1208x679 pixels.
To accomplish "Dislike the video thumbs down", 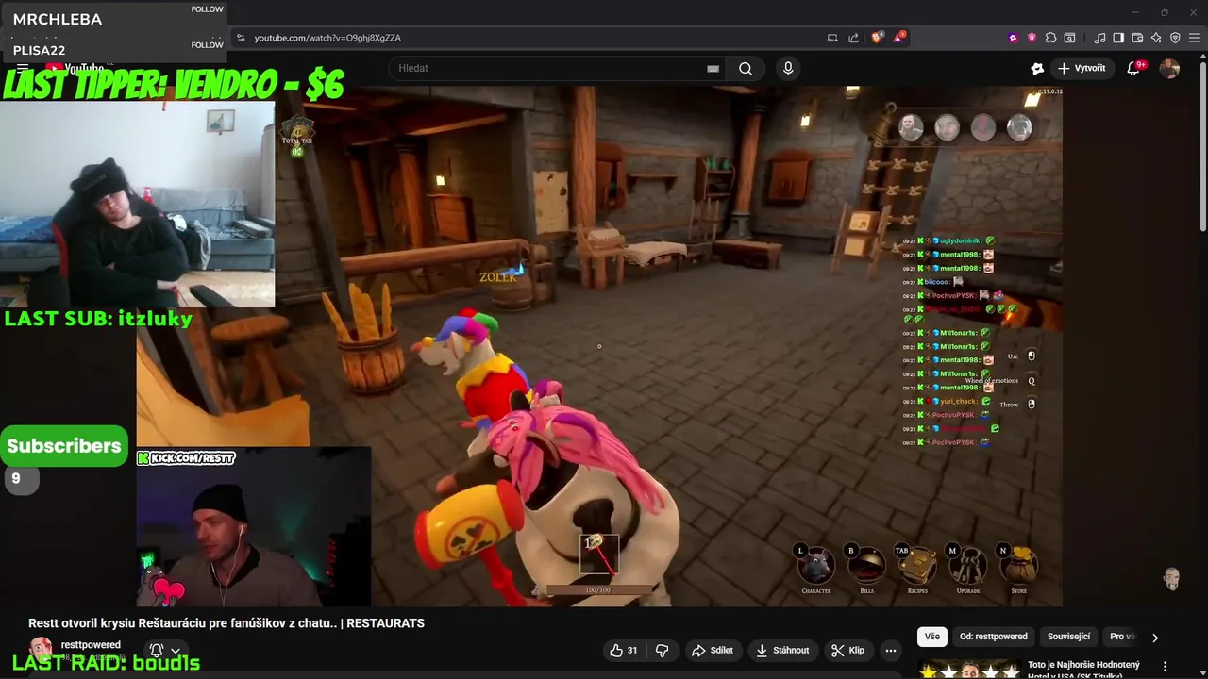I will click(663, 650).
